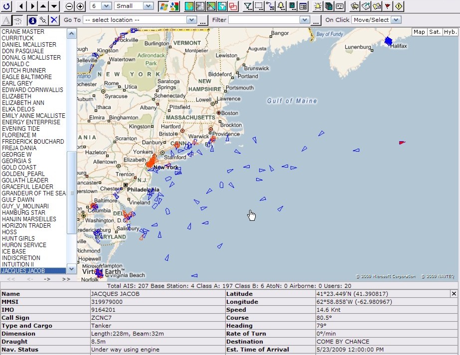The height and width of the screenshot is (355, 460).
Task: Toggle the vessel track trail button
Action: 18,20
